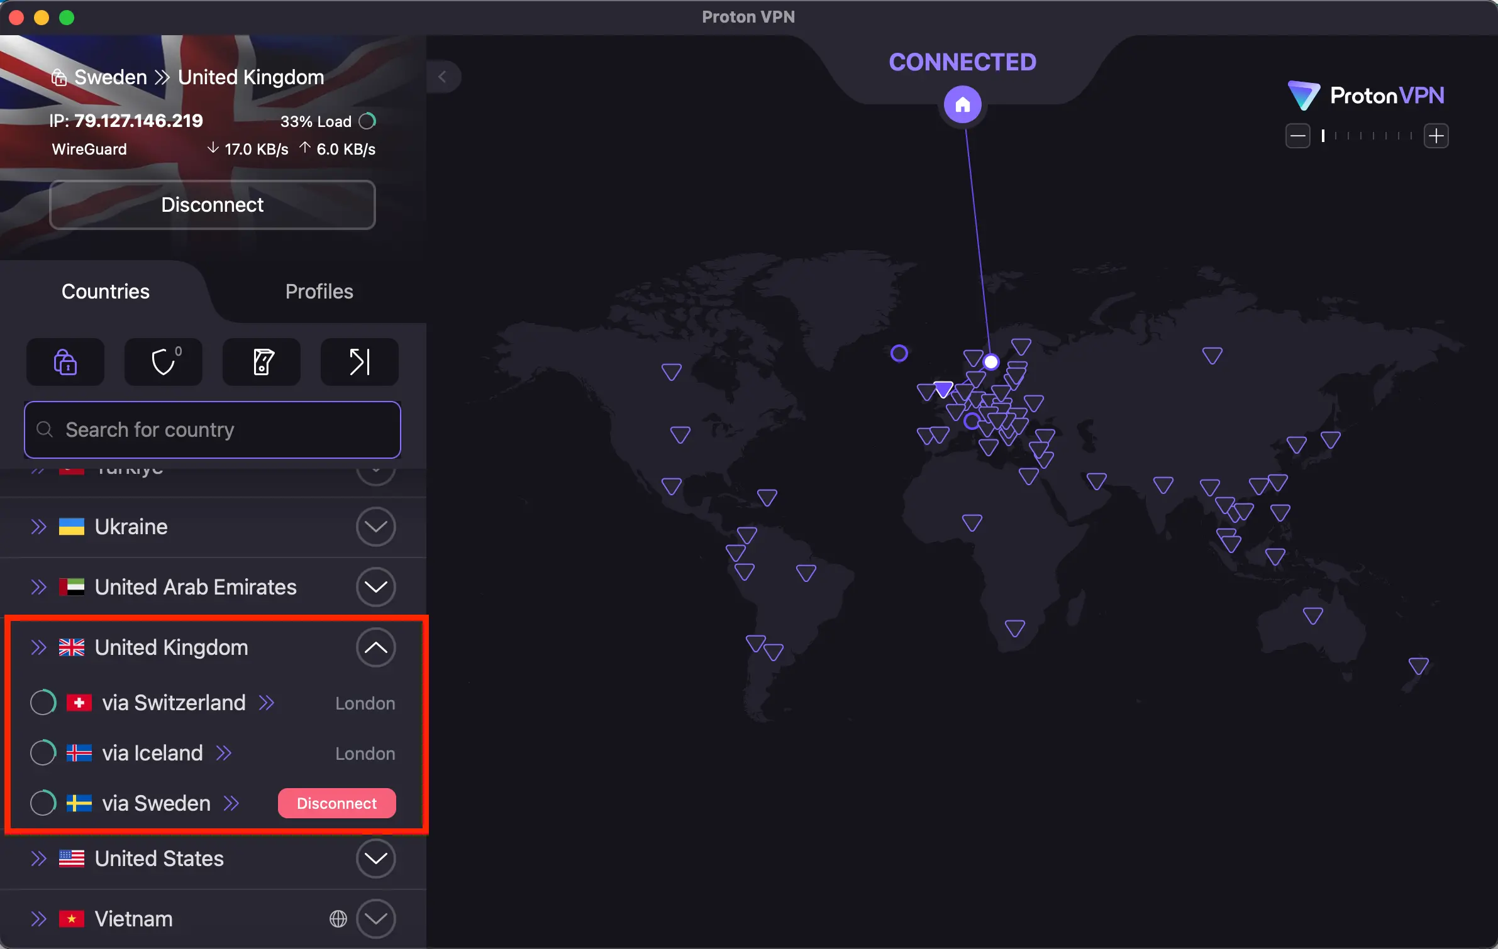1498x949 pixels.
Task: Open NetShield settings via shield icon
Action: [x=163, y=363]
